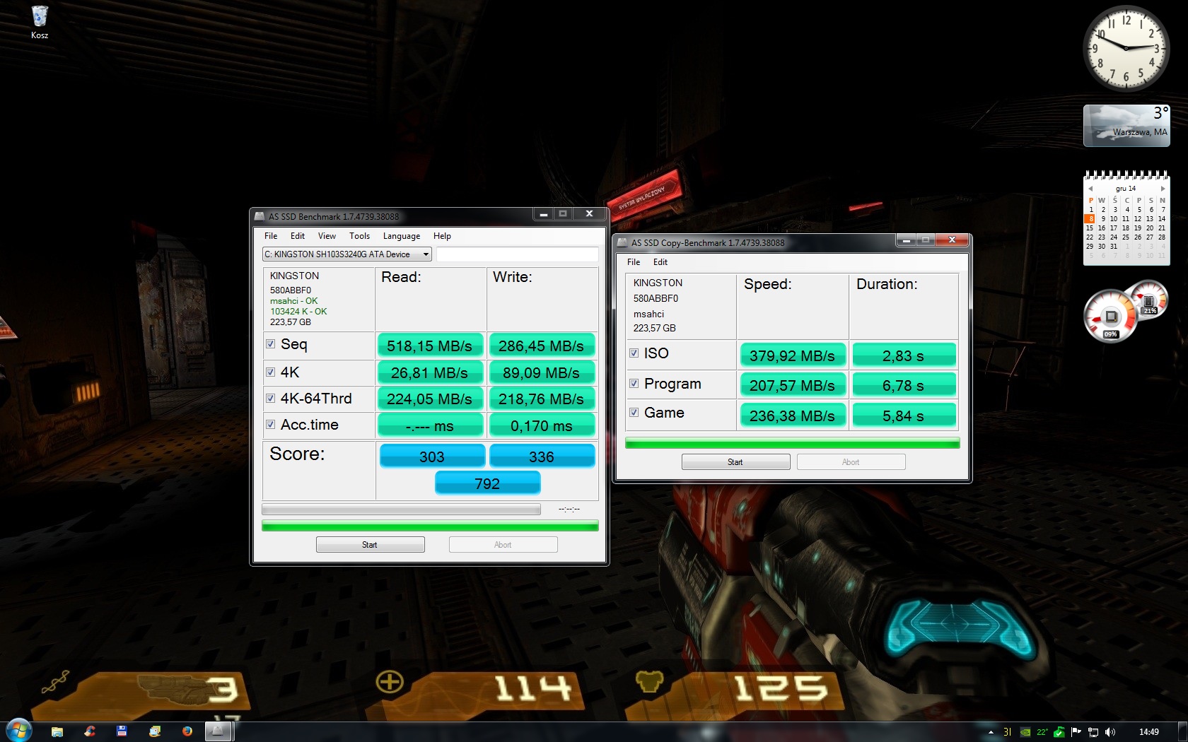Open File menu in AS SSD Benchmark

pos(271,236)
